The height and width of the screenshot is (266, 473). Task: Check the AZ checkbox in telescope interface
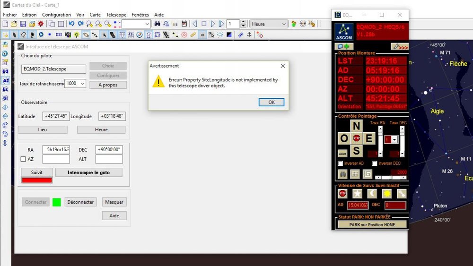(23, 159)
